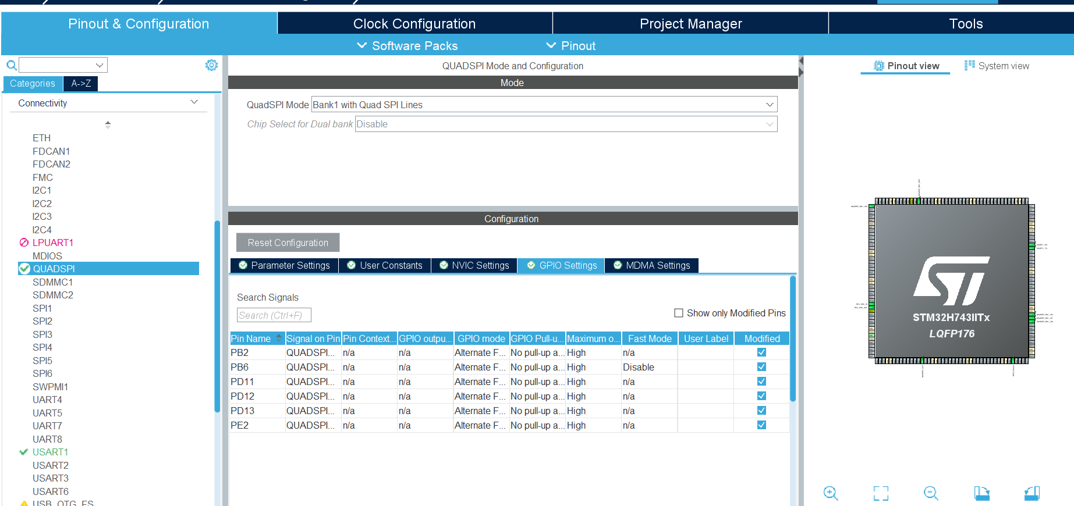Select SWPMI1 peripheral
This screenshot has height=506, width=1074.
[x=50, y=387]
